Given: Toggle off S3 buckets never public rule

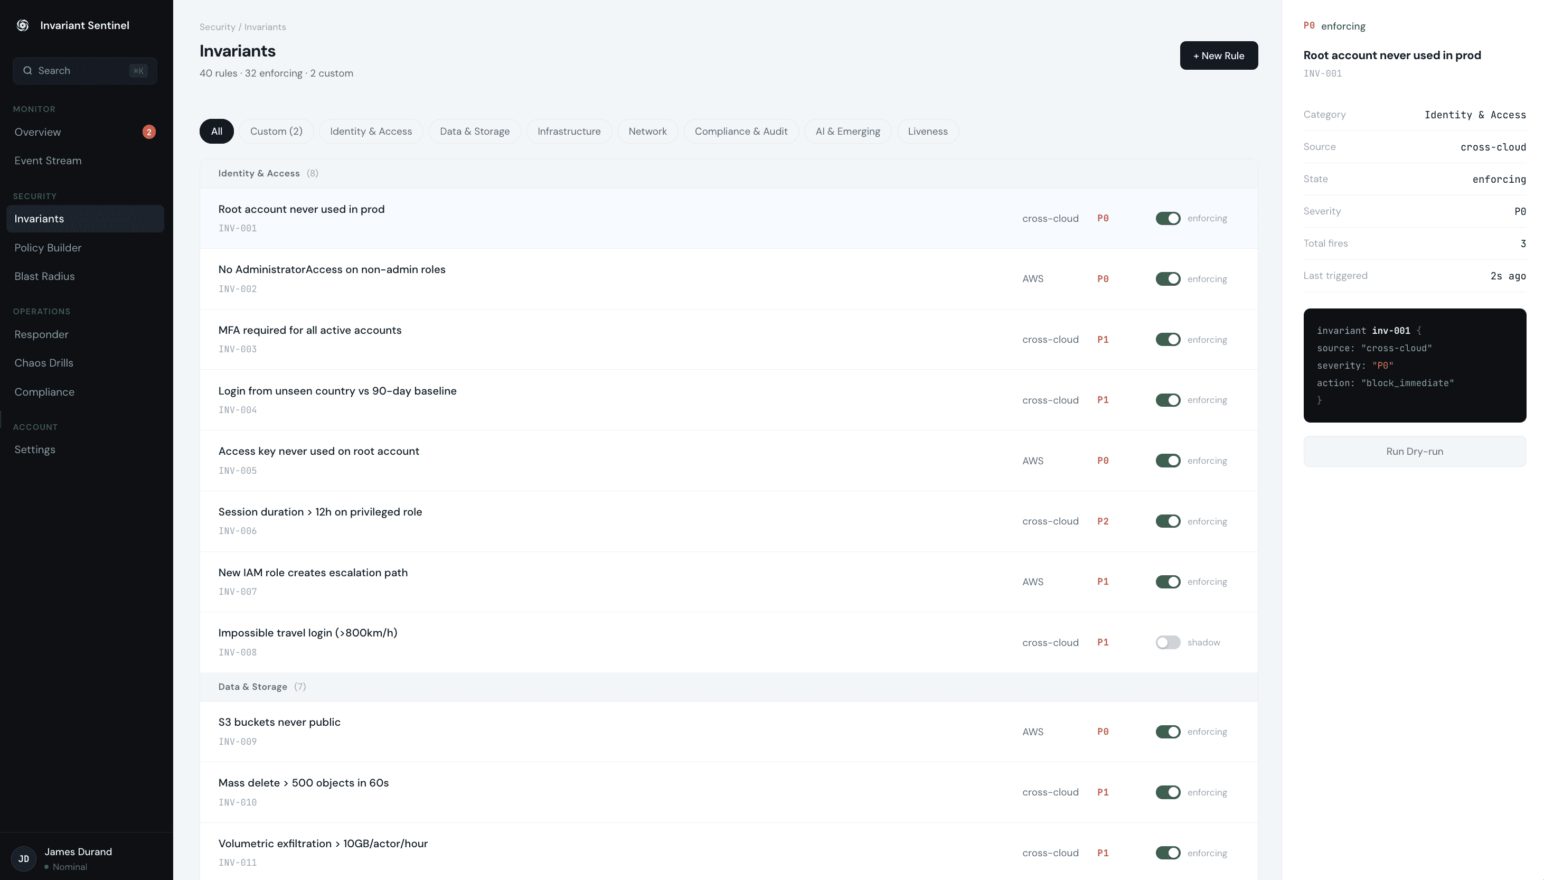Looking at the screenshot, I should coord(1167,732).
